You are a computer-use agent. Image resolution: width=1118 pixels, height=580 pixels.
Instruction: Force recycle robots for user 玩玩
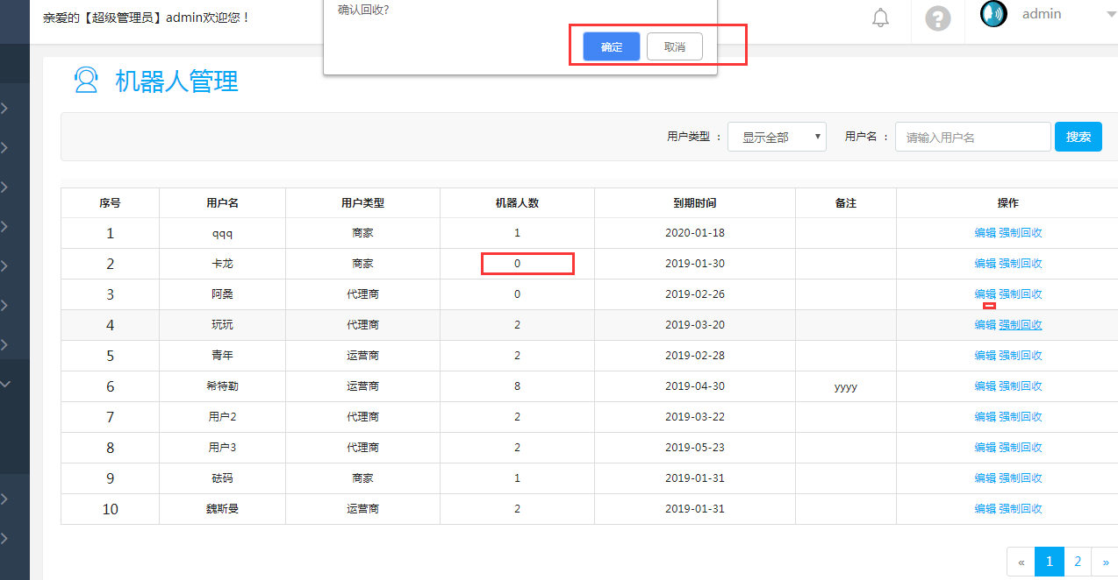[x=1021, y=325]
